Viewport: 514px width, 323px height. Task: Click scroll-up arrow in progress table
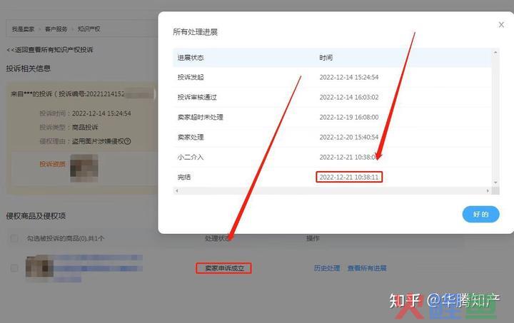(x=495, y=52)
